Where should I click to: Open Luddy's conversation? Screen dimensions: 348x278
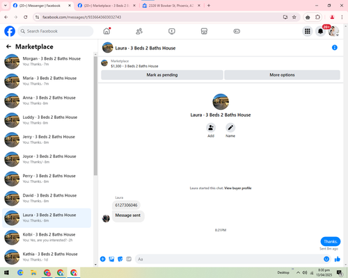click(47, 120)
